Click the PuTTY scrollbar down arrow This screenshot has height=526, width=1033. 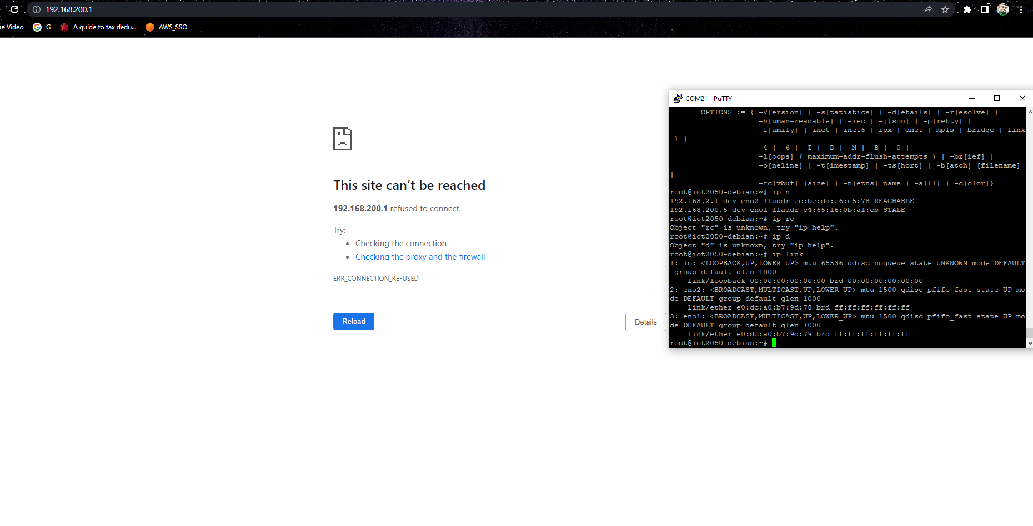[x=1030, y=343]
